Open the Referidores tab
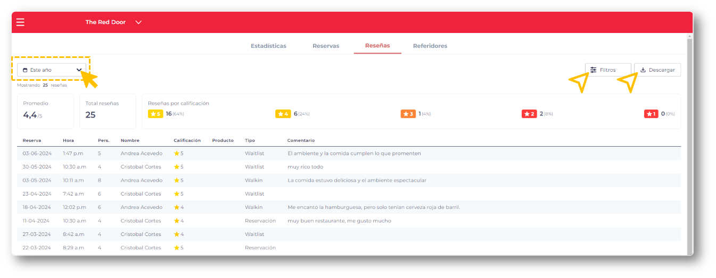 430,46
